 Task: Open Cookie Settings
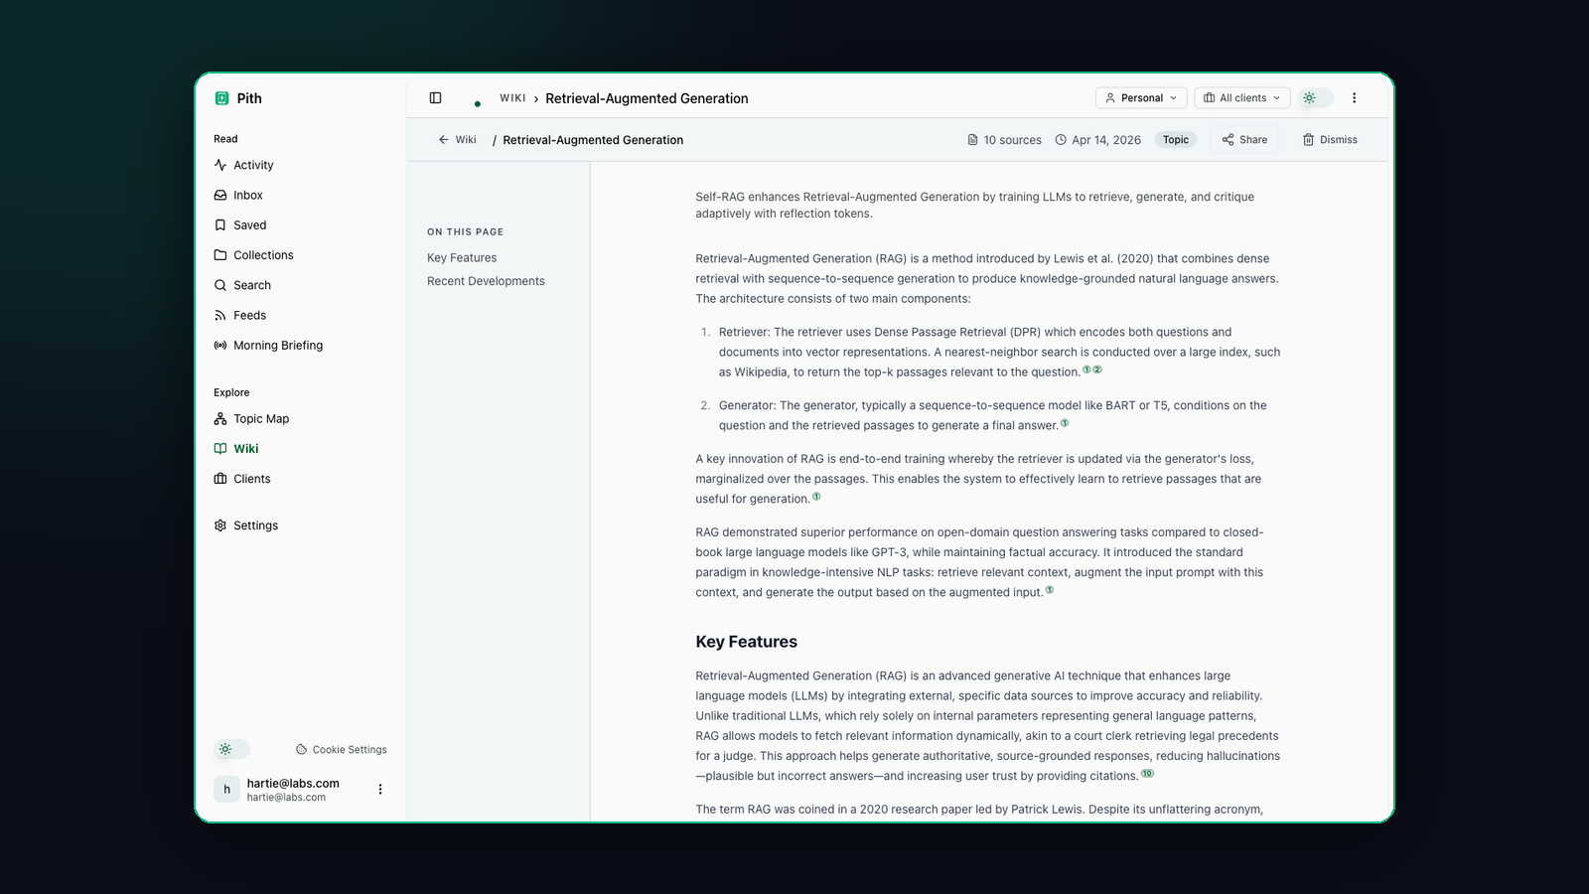tap(342, 750)
